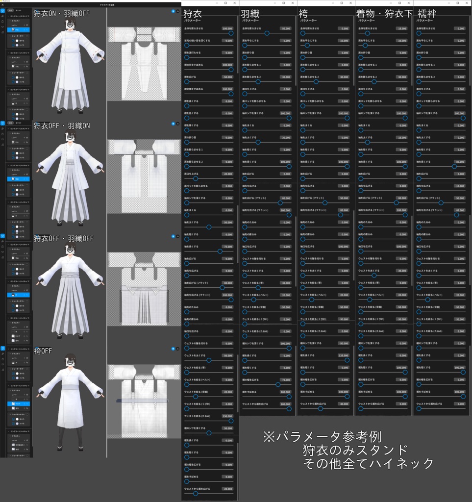Click the heart-shaped icon in 狩衣ON・羽織OFF sidebar

(x=2, y=27)
